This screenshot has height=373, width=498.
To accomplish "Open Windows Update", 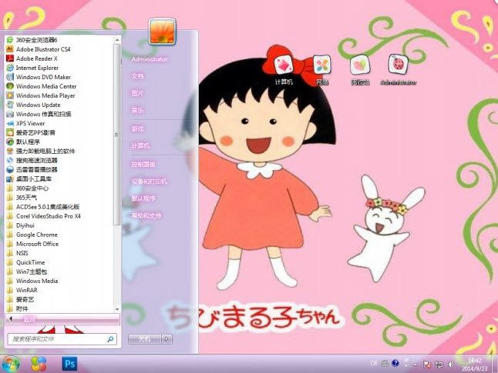I will click(x=33, y=105).
